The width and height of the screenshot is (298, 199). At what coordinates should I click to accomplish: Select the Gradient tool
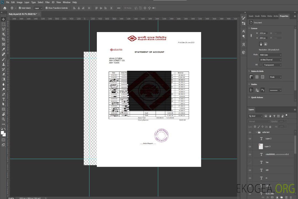pos(3,79)
